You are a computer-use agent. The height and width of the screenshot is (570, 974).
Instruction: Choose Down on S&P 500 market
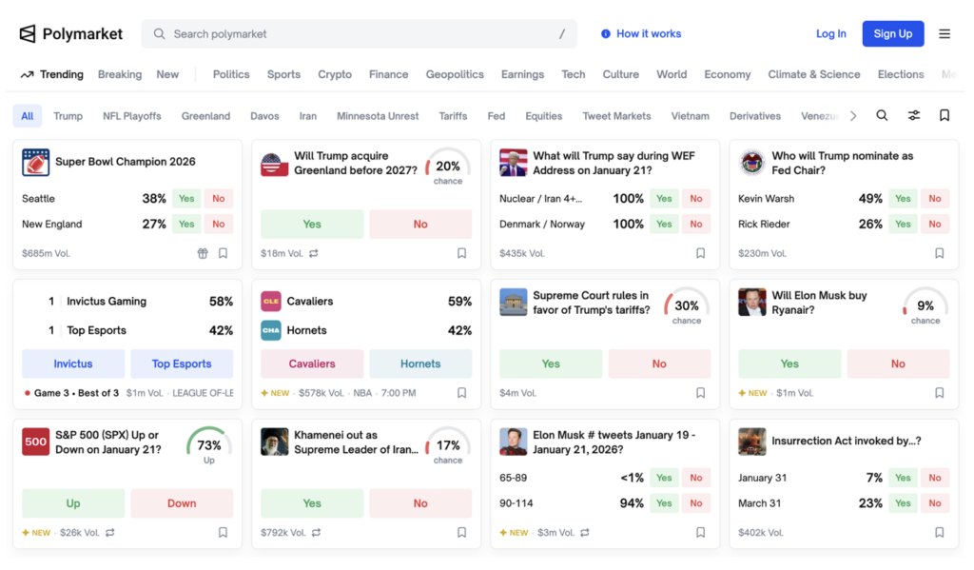point(182,503)
